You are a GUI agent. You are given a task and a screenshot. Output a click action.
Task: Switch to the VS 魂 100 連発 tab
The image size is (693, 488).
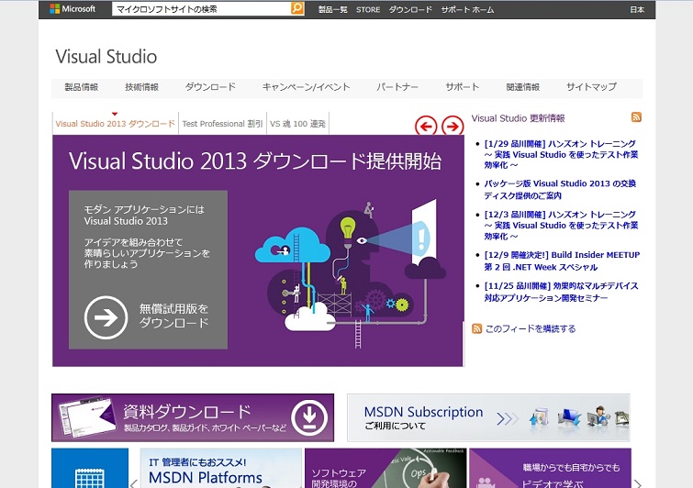pos(297,124)
